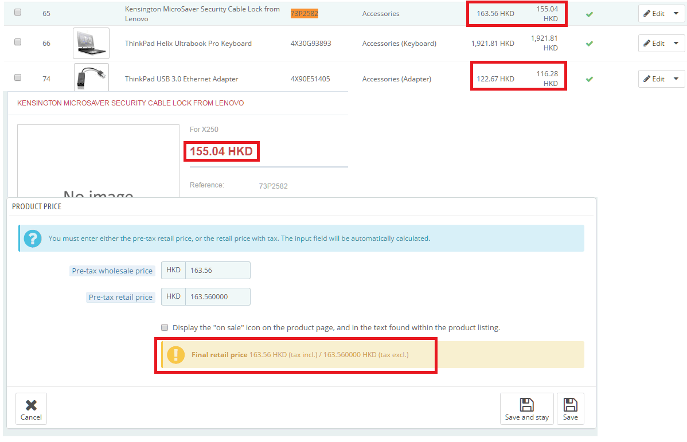
Task: Click the 163.56 HKD base price in row 65
Action: tap(495, 14)
